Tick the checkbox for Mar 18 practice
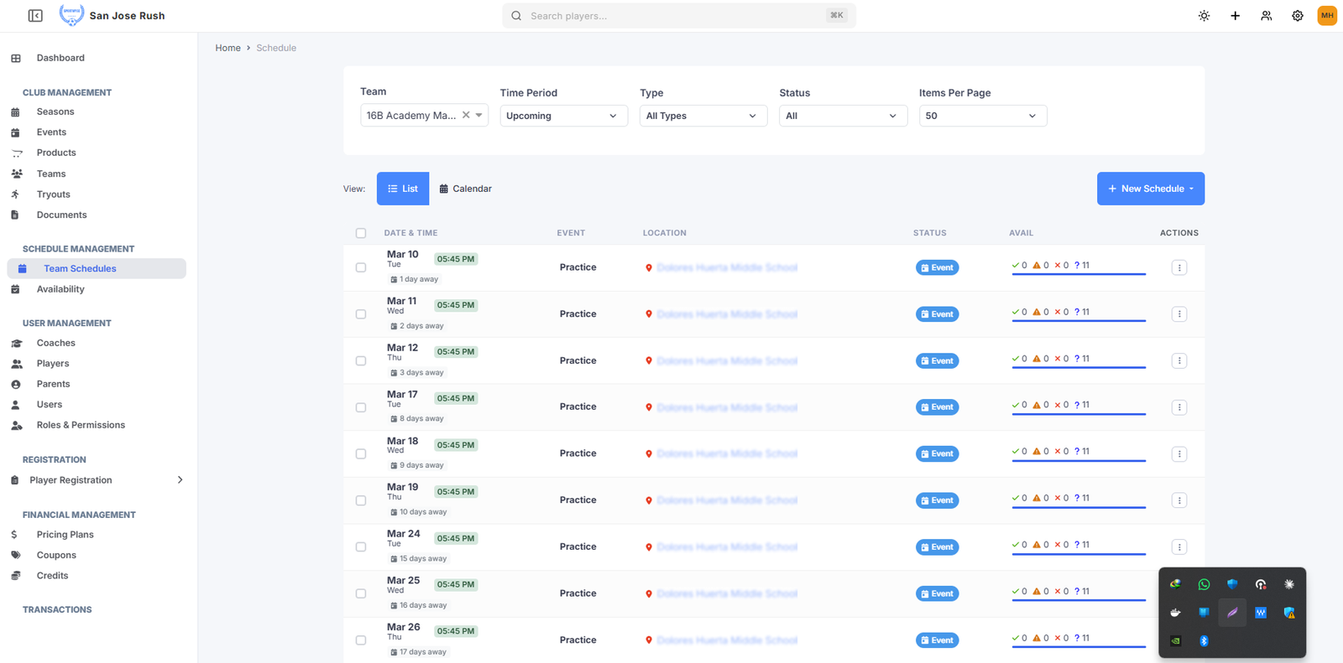The width and height of the screenshot is (1343, 663). (361, 453)
